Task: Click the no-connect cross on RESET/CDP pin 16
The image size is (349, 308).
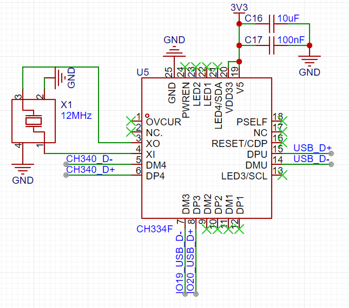Action: [282, 143]
